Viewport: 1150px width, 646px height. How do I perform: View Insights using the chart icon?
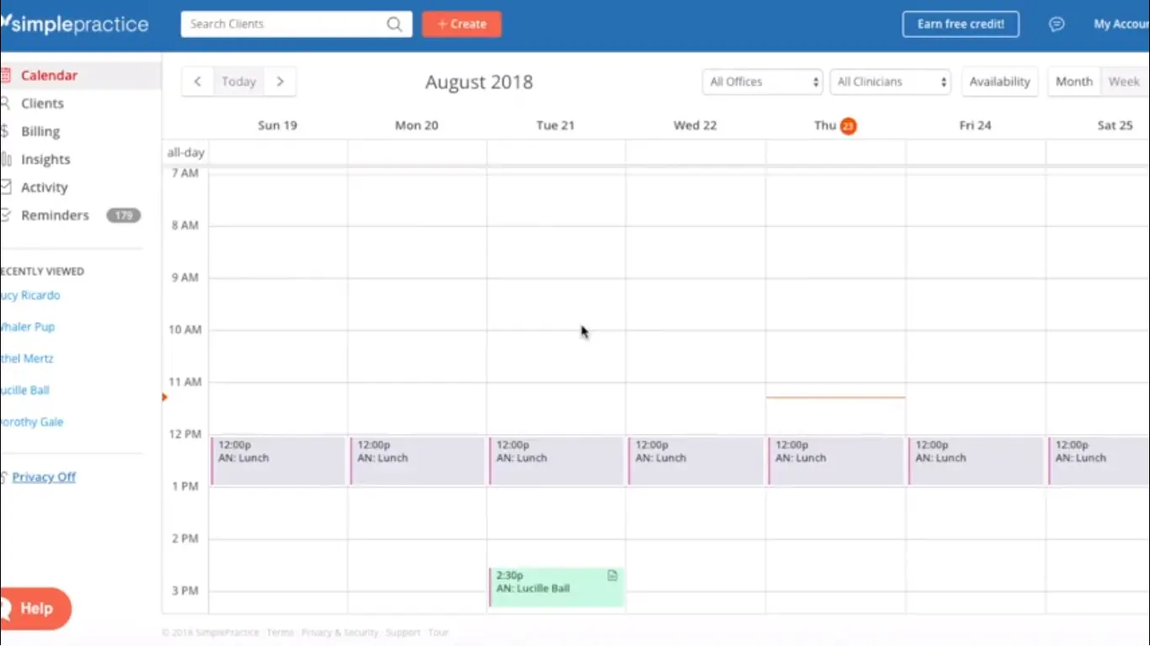pos(8,159)
